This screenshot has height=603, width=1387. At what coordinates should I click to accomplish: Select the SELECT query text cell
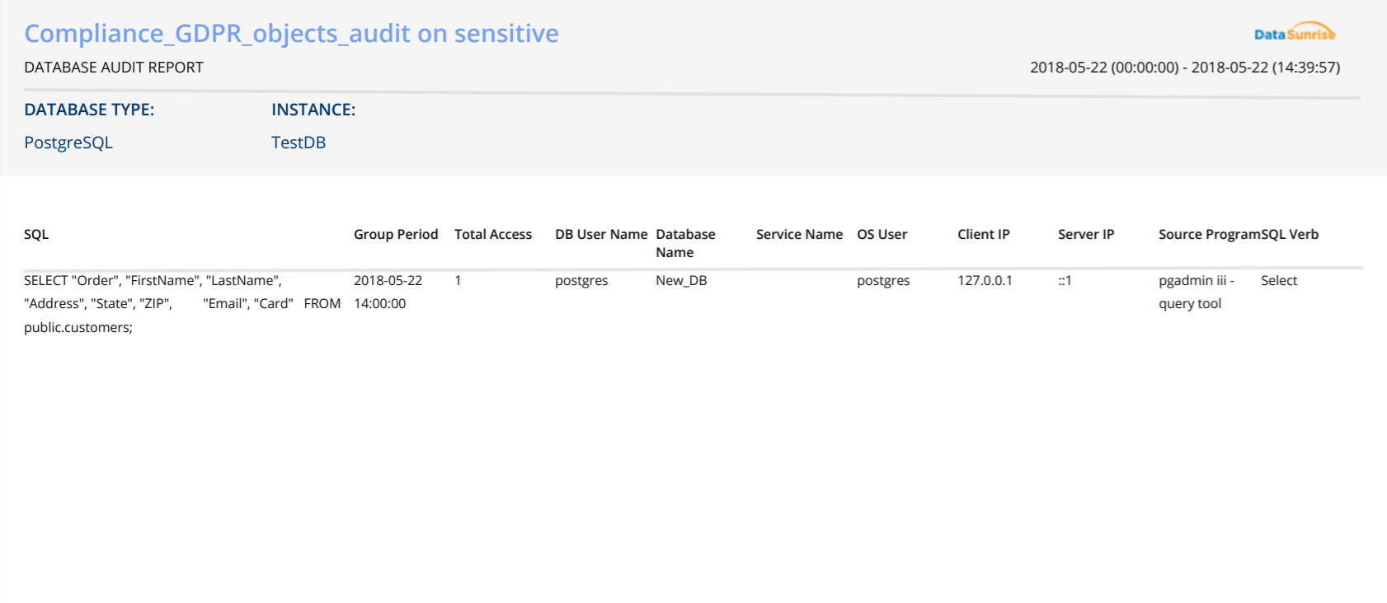(181, 303)
